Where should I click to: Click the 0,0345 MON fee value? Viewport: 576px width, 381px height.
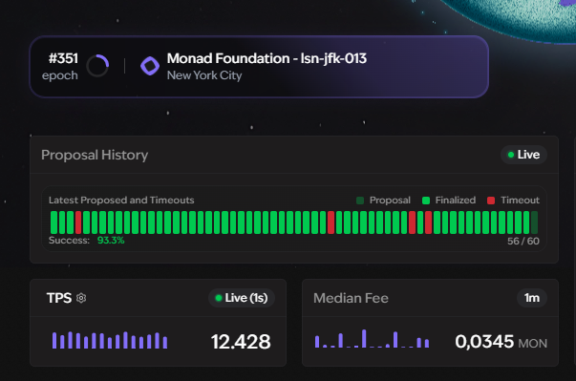501,342
